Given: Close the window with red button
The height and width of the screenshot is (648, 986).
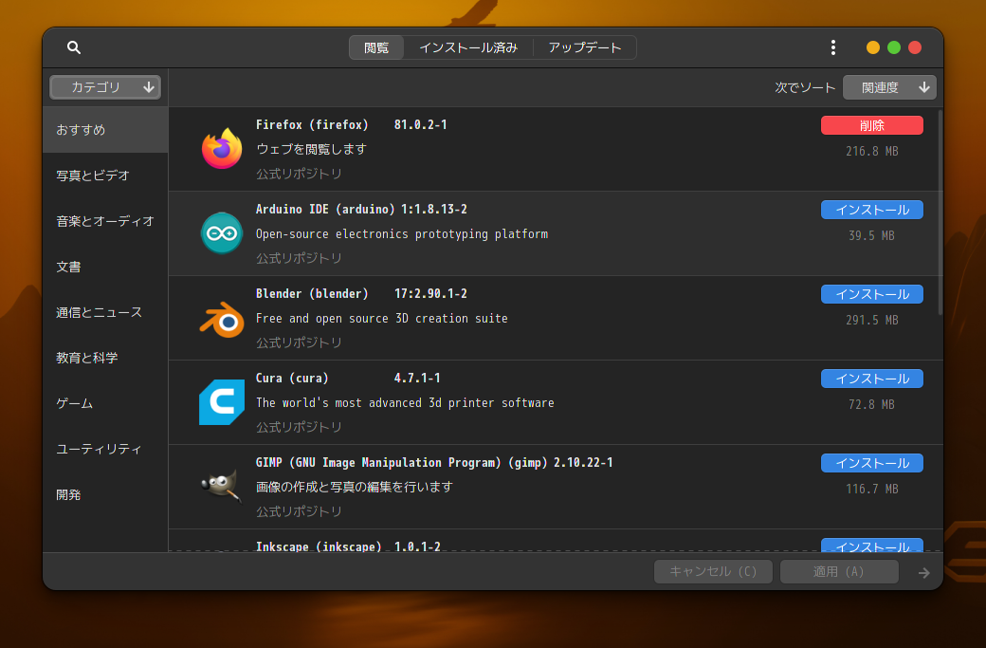Looking at the screenshot, I should 915,47.
